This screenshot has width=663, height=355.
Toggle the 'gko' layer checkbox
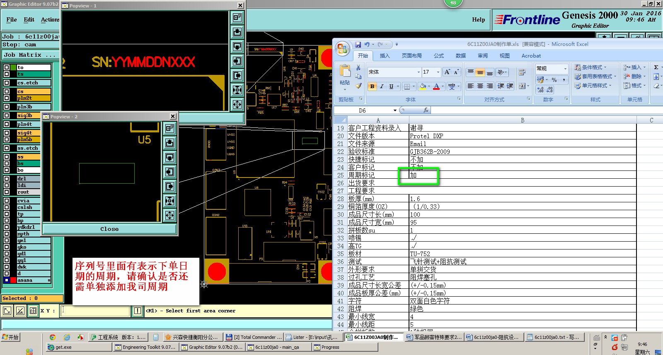click(7, 247)
